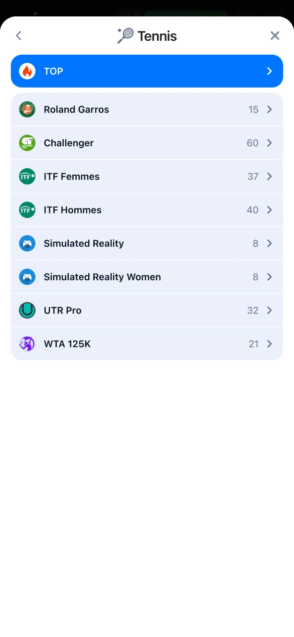
Task: Expand Roland Garros with its chevron
Action: (270, 109)
